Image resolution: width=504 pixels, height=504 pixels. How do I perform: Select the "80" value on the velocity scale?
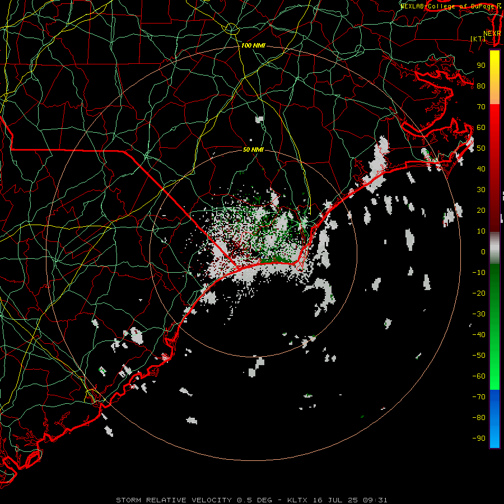tap(481, 86)
